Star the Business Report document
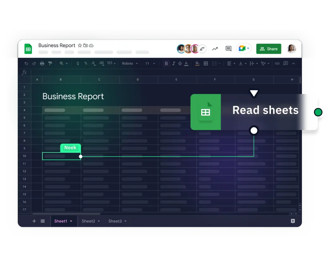 point(80,46)
